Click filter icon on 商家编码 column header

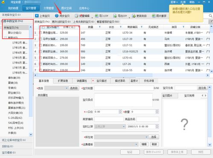(x=142, y=27)
